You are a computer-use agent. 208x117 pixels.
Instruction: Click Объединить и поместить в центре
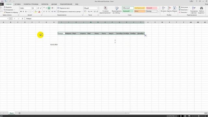tap(69, 12)
